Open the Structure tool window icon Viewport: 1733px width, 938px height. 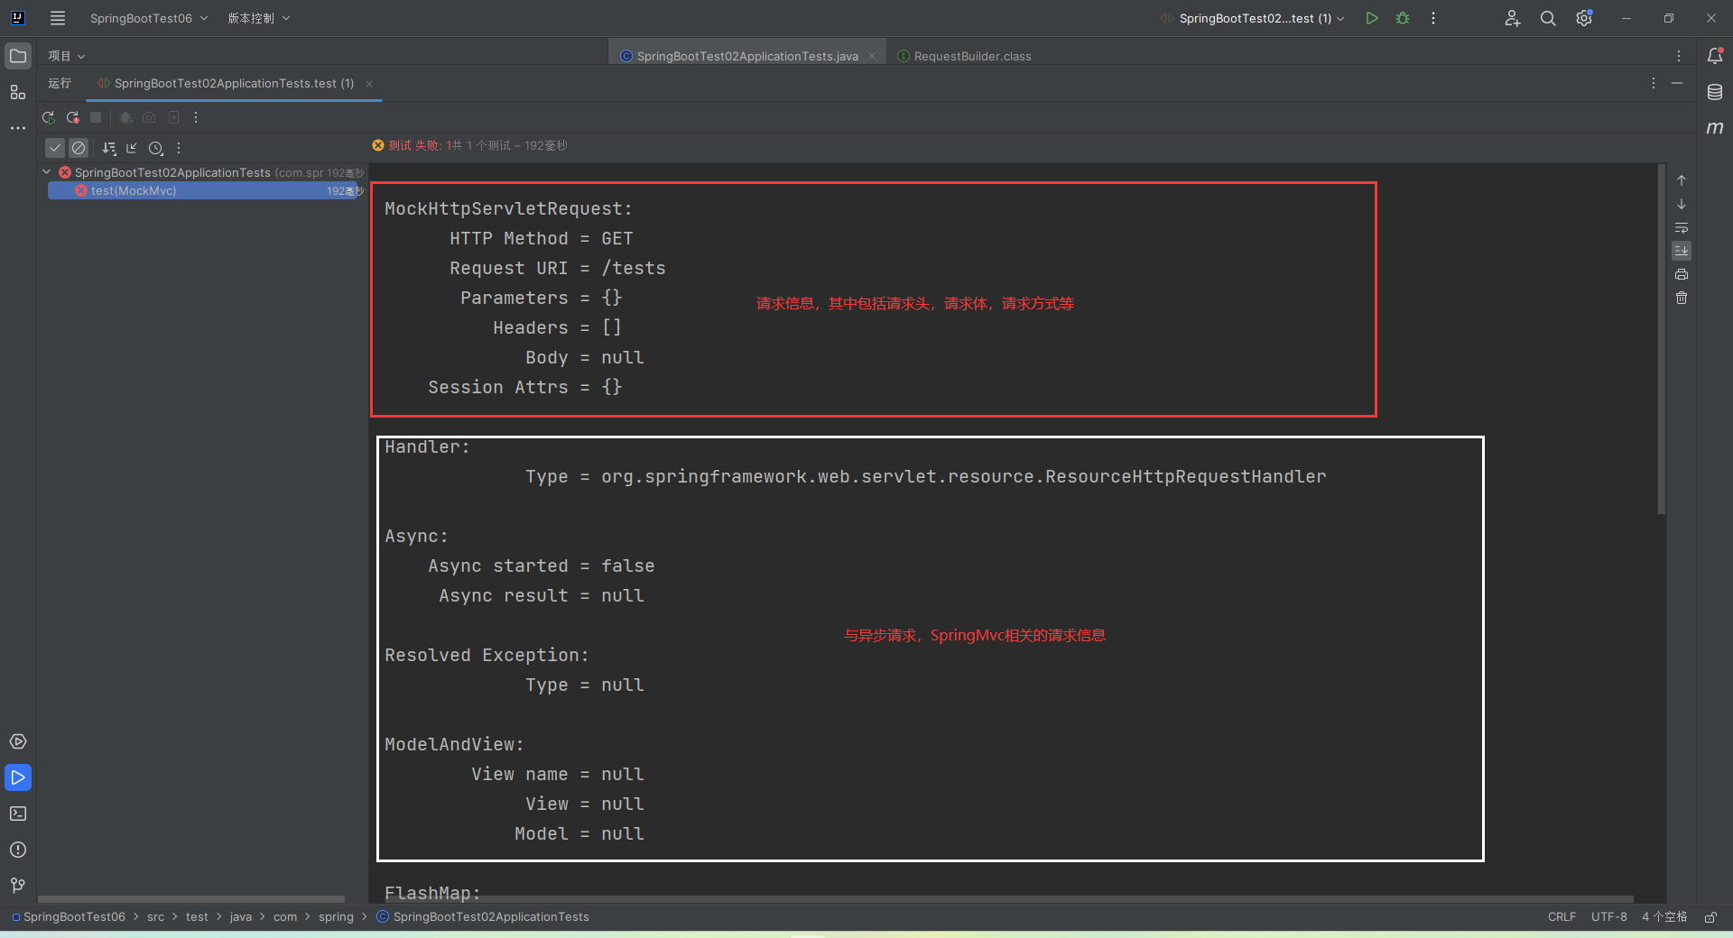[18, 92]
